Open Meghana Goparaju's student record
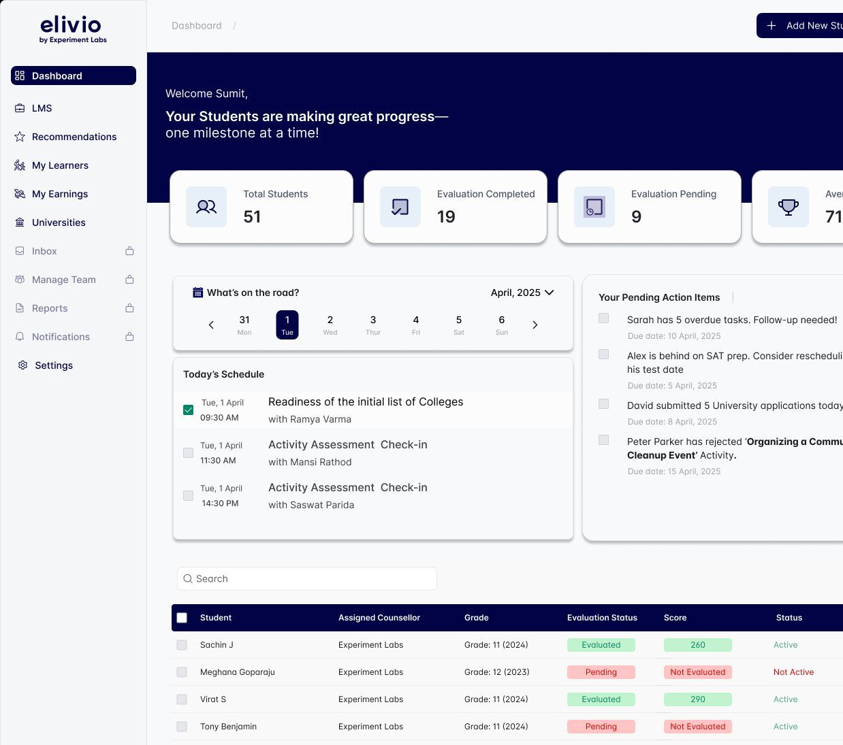 point(238,672)
